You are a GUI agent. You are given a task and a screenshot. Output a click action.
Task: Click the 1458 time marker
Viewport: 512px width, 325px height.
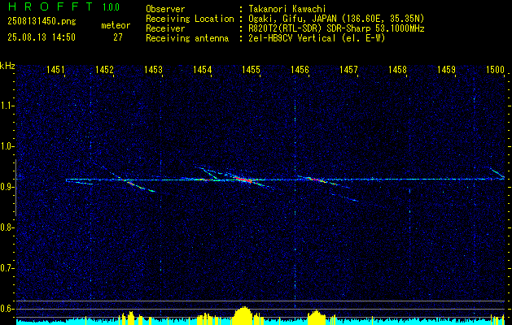pyautogui.click(x=398, y=69)
